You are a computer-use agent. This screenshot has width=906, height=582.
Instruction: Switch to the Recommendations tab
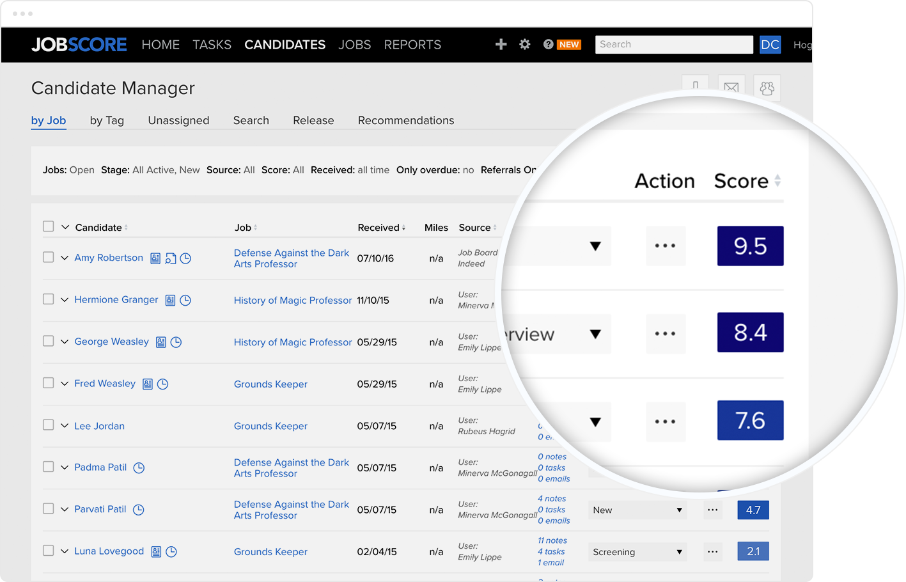(406, 120)
